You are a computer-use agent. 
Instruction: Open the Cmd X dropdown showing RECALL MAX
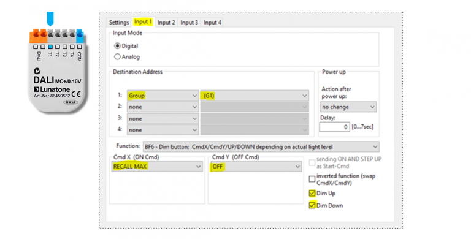point(157,167)
